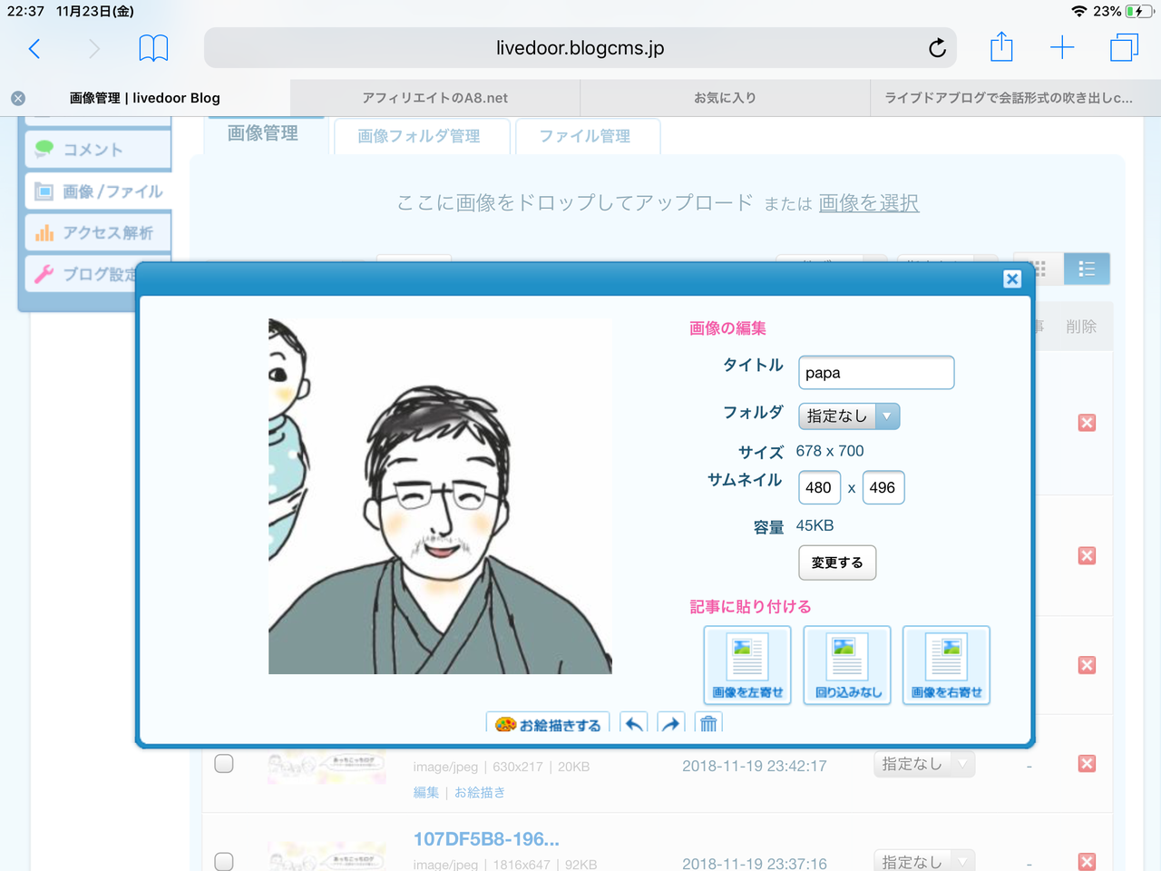Click お絵描きする button
Viewport: 1161px width, 871px height.
point(548,723)
